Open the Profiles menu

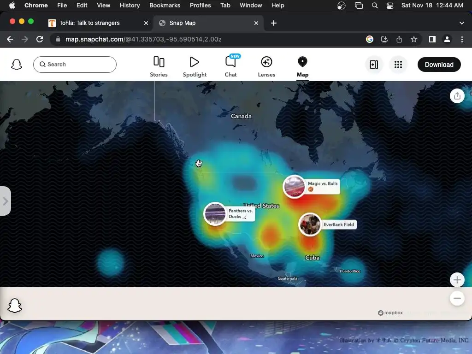click(x=200, y=5)
